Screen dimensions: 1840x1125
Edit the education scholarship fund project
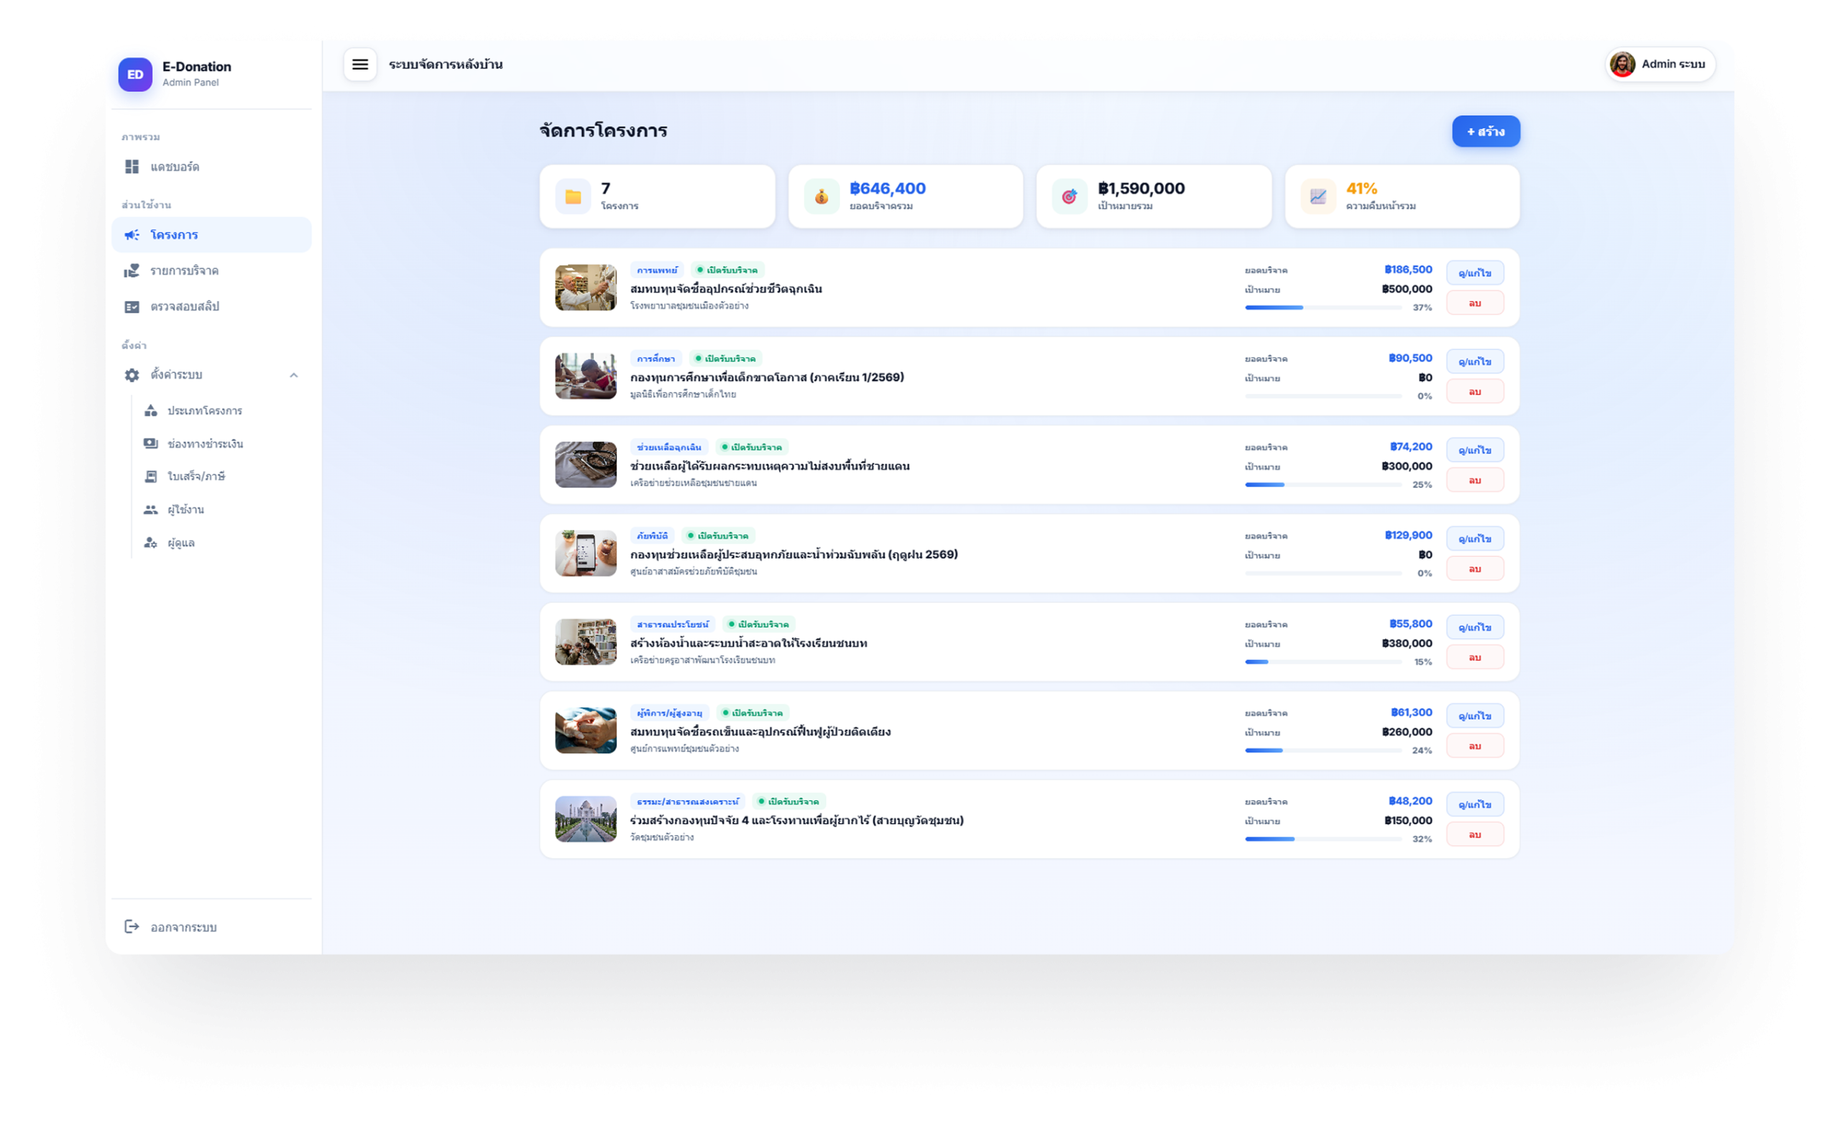point(1474,362)
